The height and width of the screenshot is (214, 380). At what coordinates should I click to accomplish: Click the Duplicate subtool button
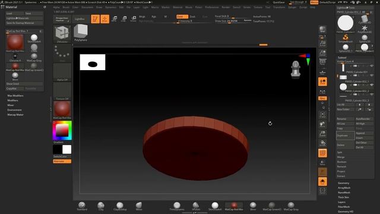click(346, 136)
